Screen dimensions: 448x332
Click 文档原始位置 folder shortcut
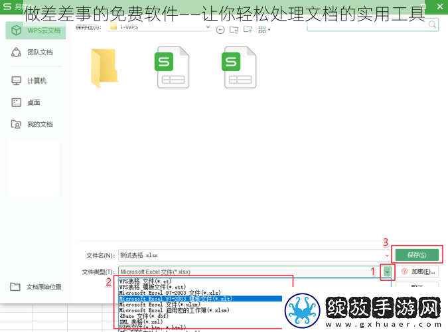pos(36,287)
